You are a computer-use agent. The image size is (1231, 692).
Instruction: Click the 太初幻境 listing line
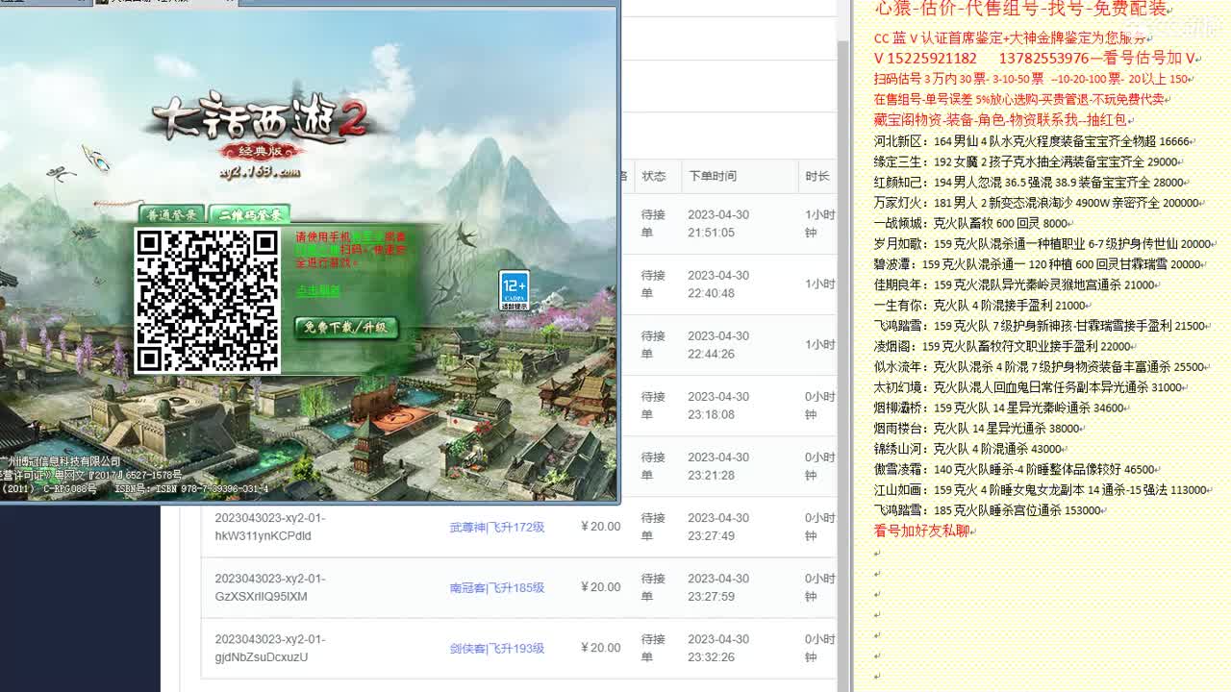point(1030,387)
